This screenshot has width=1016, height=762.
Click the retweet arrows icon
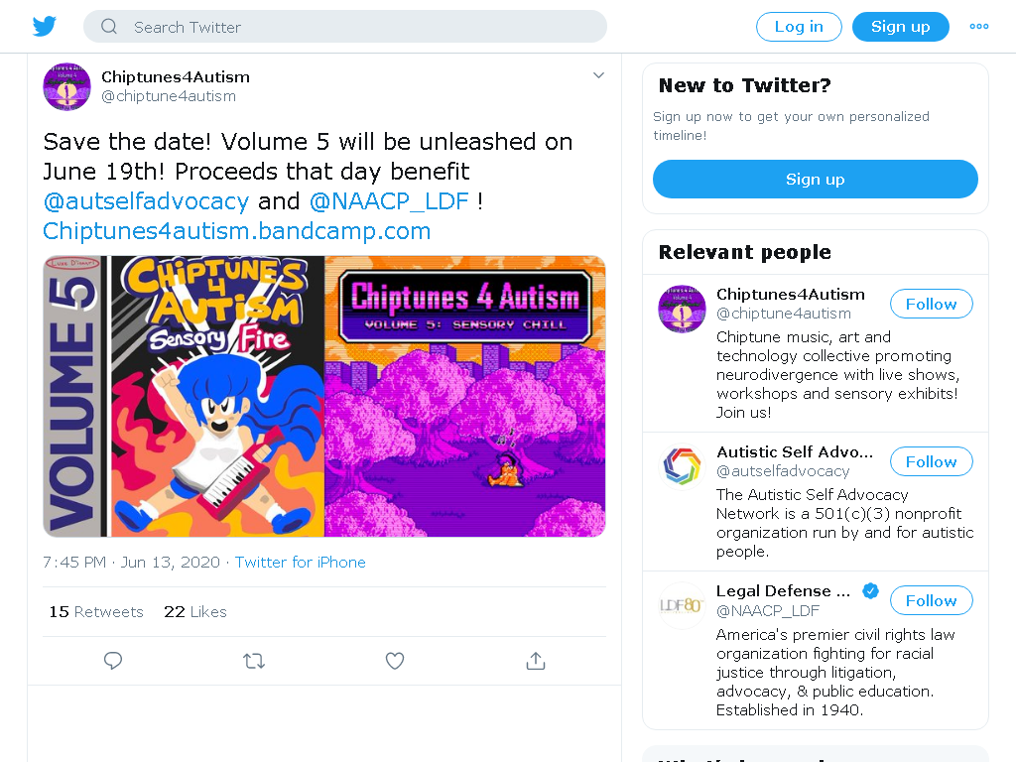click(253, 661)
